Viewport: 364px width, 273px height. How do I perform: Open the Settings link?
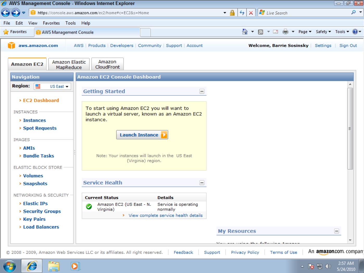coord(323,46)
